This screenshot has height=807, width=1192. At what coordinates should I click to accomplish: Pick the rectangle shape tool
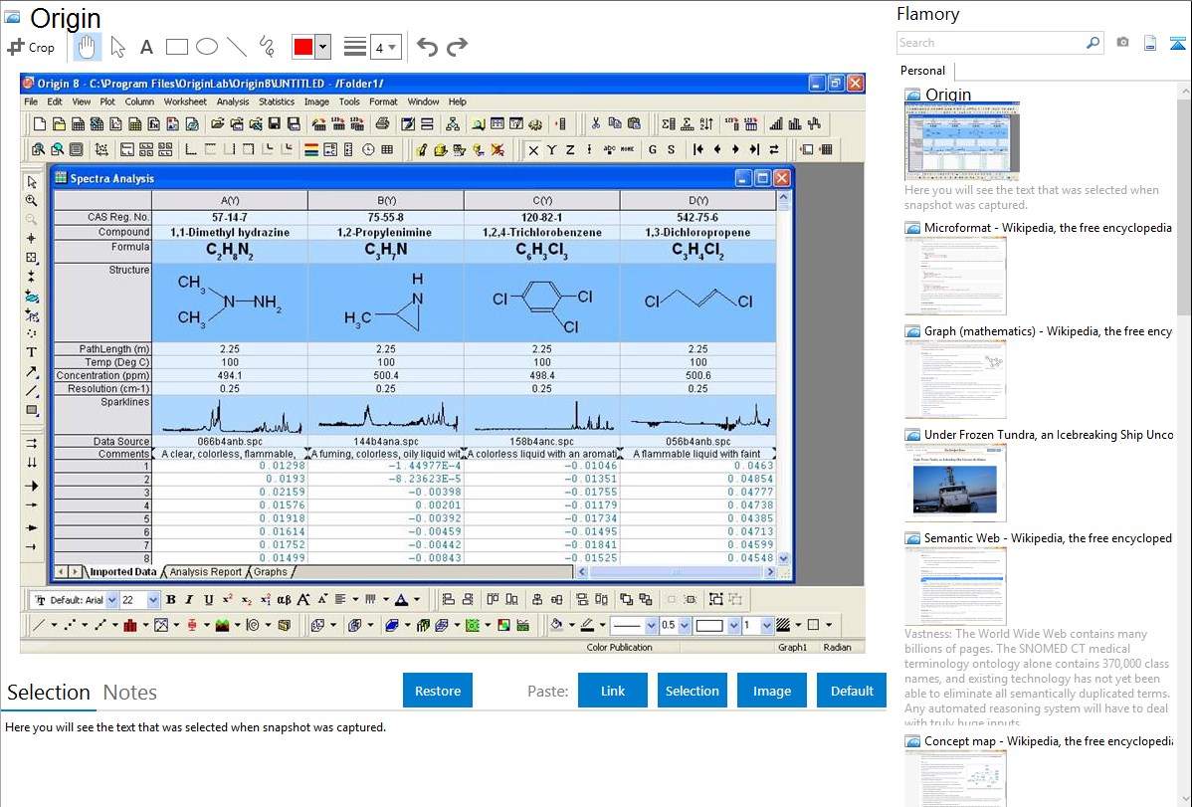(177, 47)
